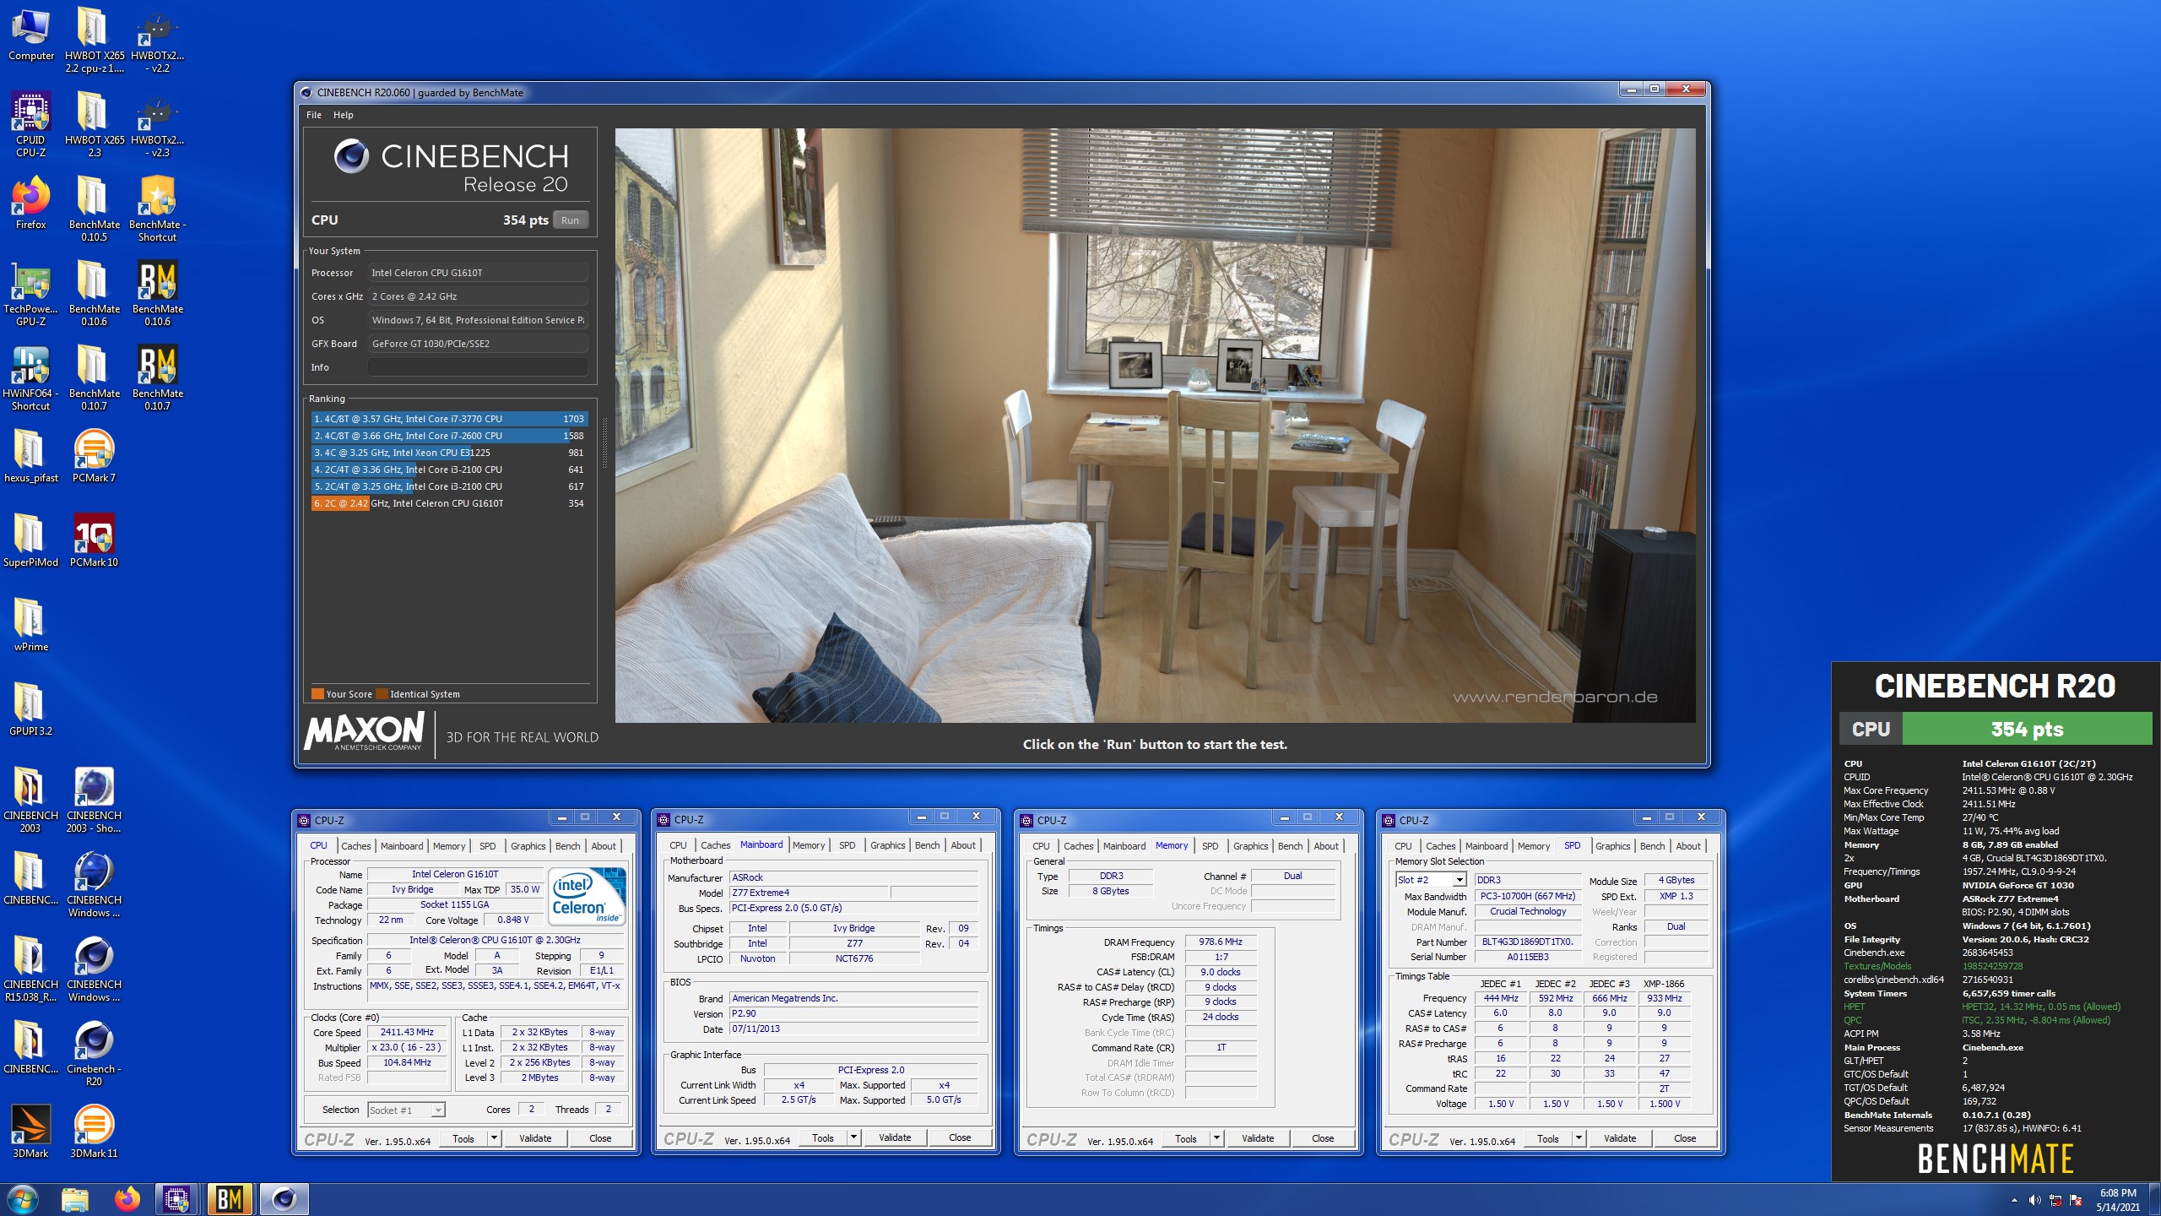The image size is (2161, 1216).
Task: Launch the PCMark 7 desktop icon
Action: click(x=94, y=456)
